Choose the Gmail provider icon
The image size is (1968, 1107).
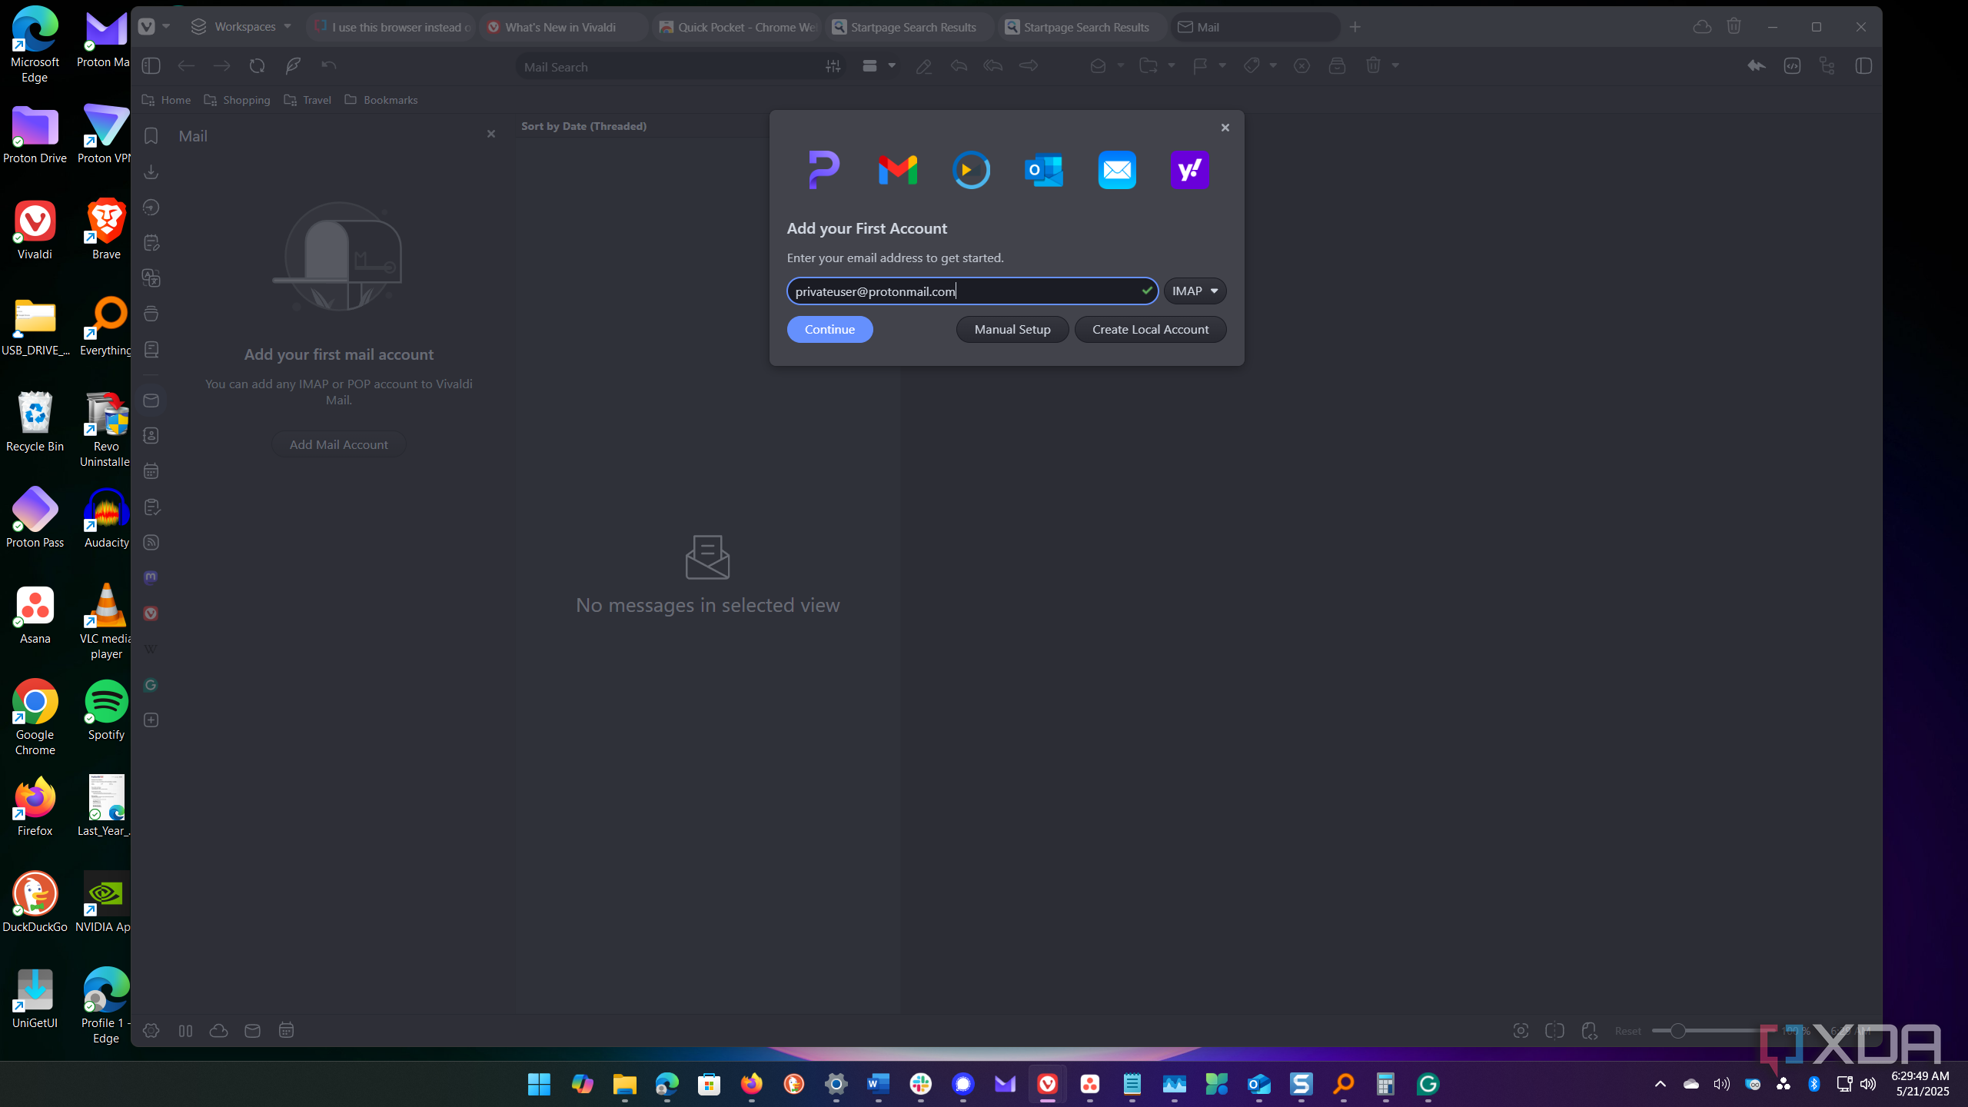click(897, 170)
